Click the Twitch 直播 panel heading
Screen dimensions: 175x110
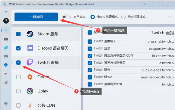163,33
